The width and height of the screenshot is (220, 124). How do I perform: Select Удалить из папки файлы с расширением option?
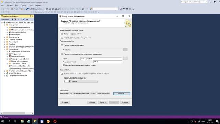(x=62, y=54)
